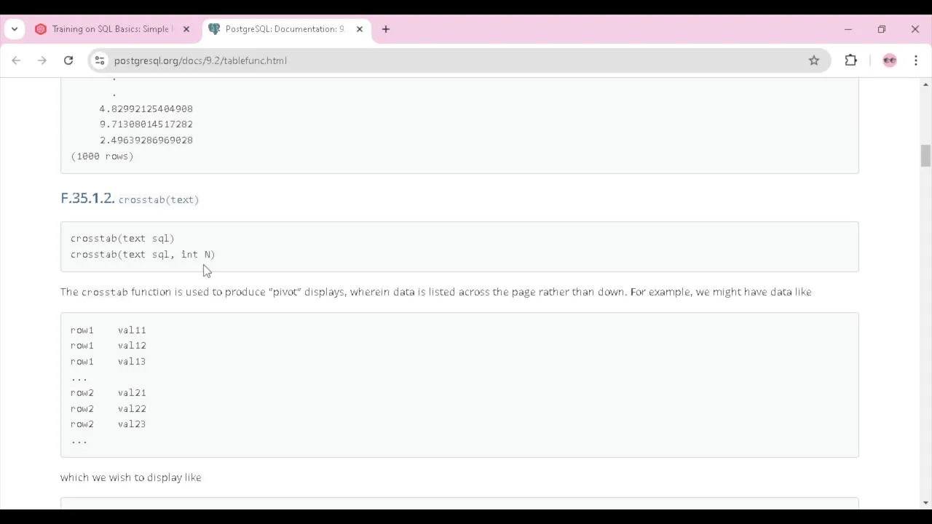
Task: Close the Training on SQL Basics tab
Action: click(x=186, y=29)
